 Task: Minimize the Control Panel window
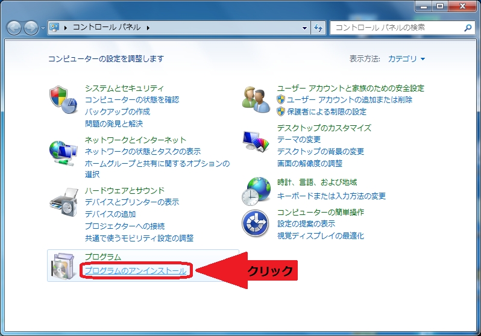[424, 6]
